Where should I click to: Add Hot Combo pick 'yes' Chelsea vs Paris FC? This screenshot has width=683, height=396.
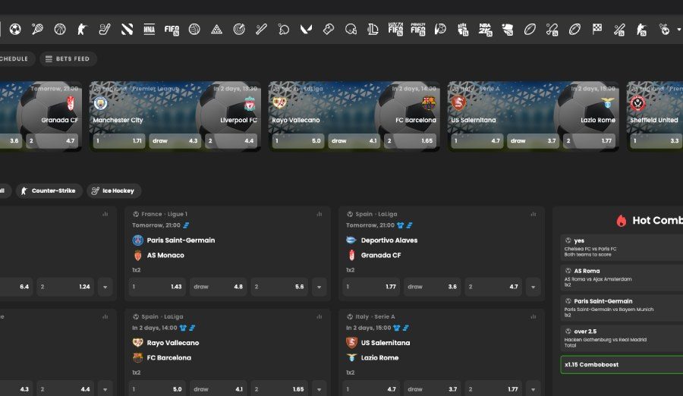pos(622,247)
